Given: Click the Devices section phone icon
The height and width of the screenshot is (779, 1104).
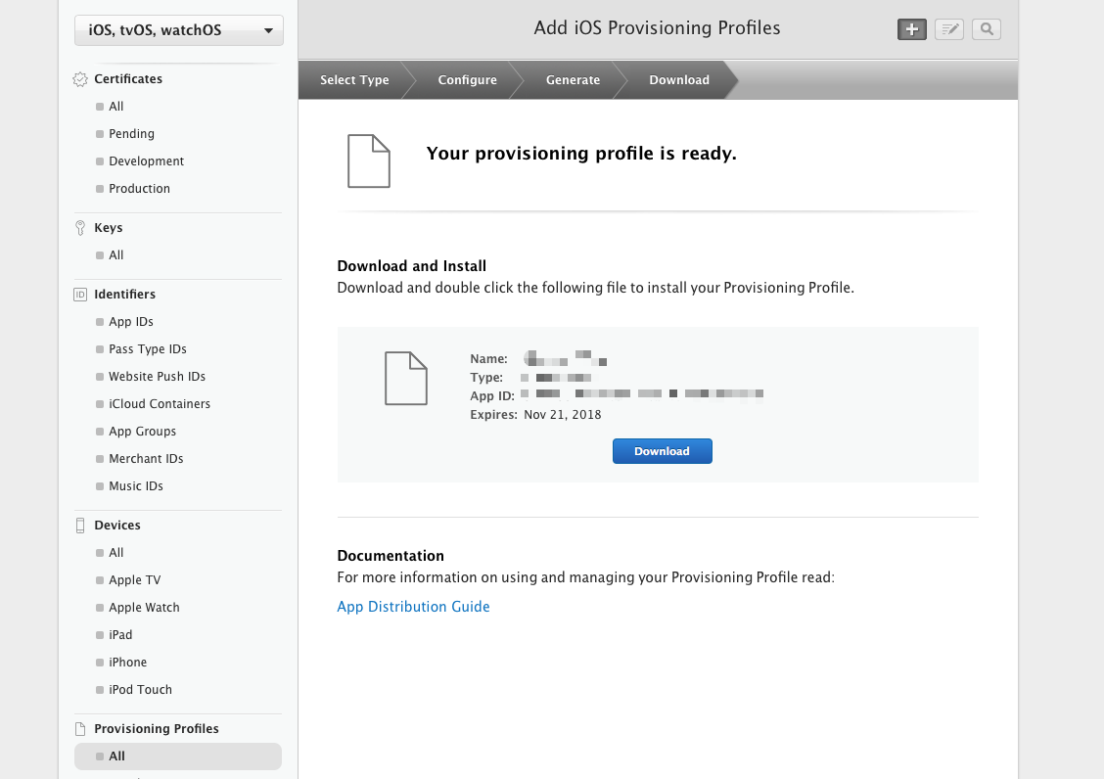Looking at the screenshot, I should click(80, 526).
